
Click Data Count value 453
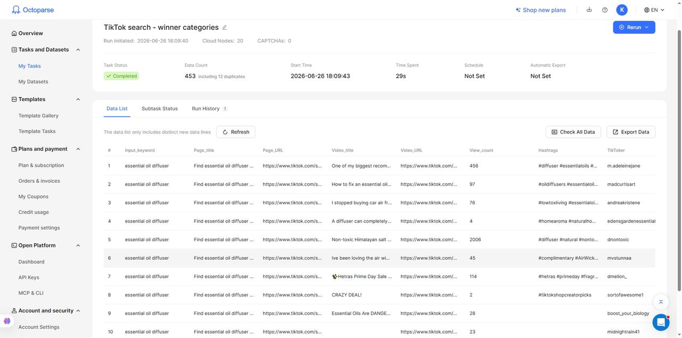pos(190,76)
